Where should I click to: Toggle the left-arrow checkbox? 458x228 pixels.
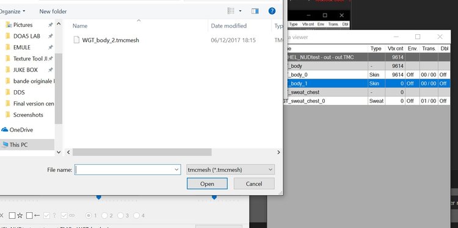[x=29, y=216]
